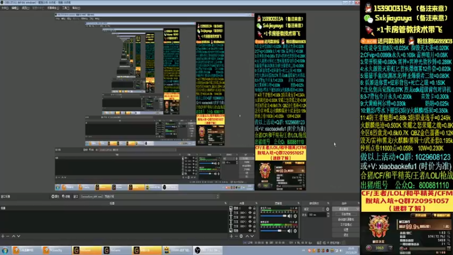
Task: Open transition properties gear icon
Action: click(328, 209)
